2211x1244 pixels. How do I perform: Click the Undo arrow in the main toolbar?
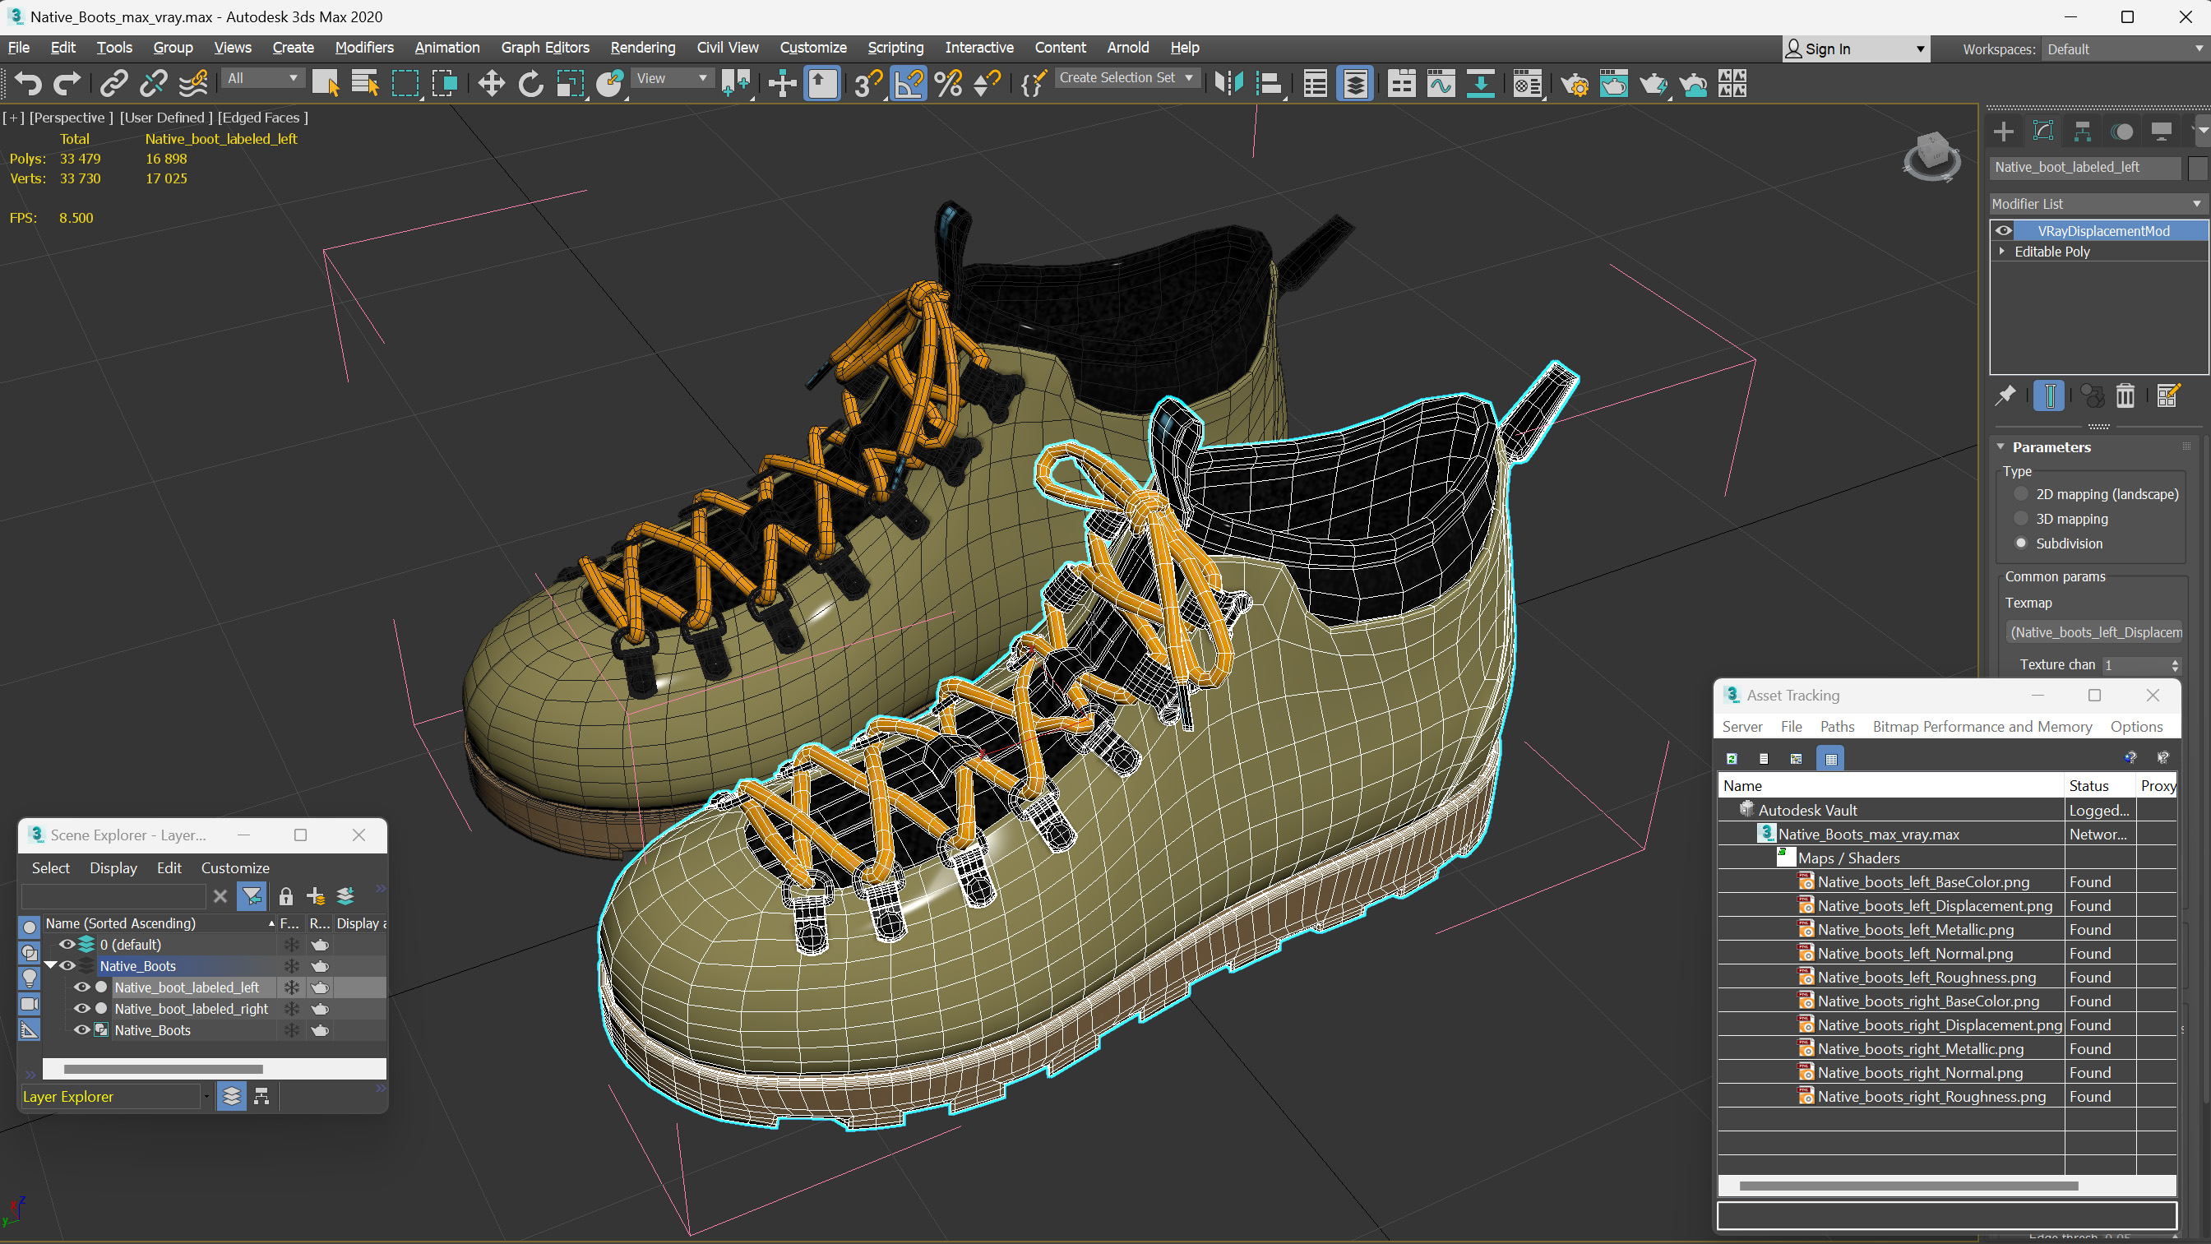pyautogui.click(x=27, y=83)
